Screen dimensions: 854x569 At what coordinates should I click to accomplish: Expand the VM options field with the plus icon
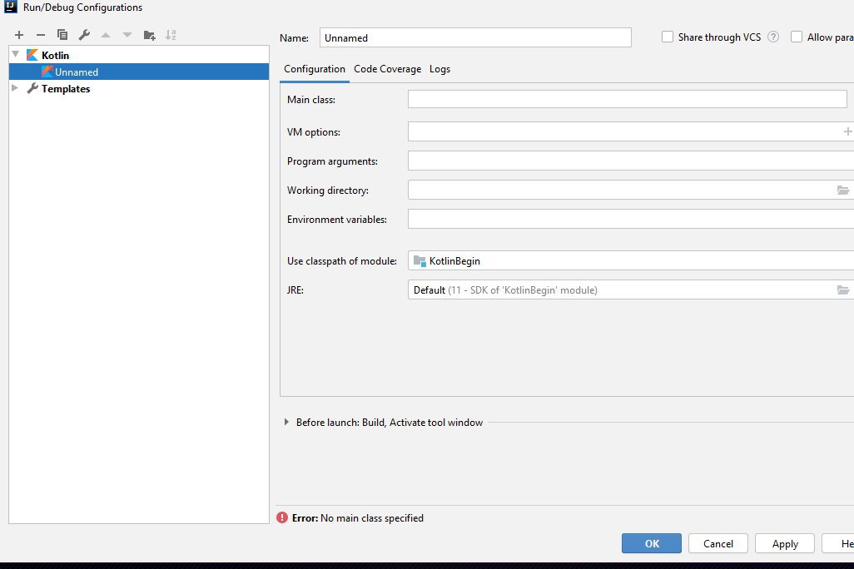tap(847, 131)
